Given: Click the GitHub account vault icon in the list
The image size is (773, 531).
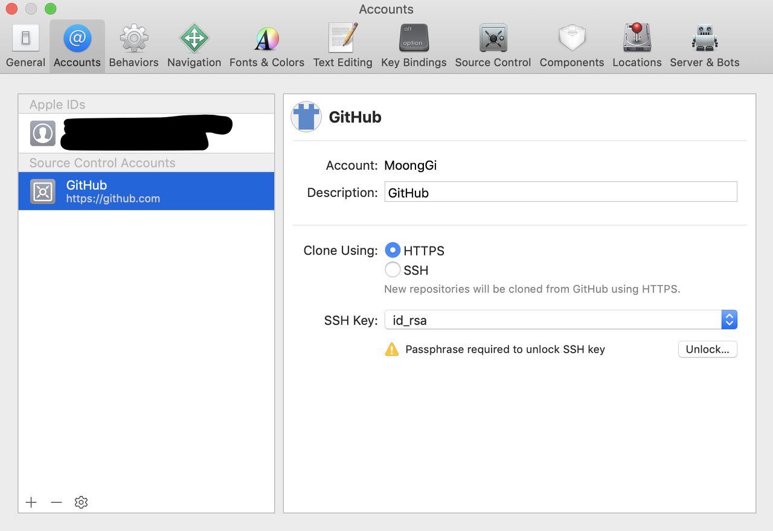Looking at the screenshot, I should (x=43, y=191).
